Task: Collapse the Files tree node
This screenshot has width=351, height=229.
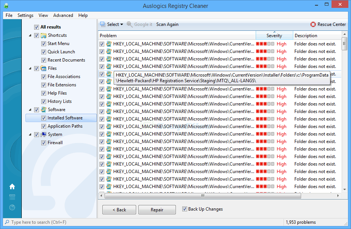Action: click(30, 68)
